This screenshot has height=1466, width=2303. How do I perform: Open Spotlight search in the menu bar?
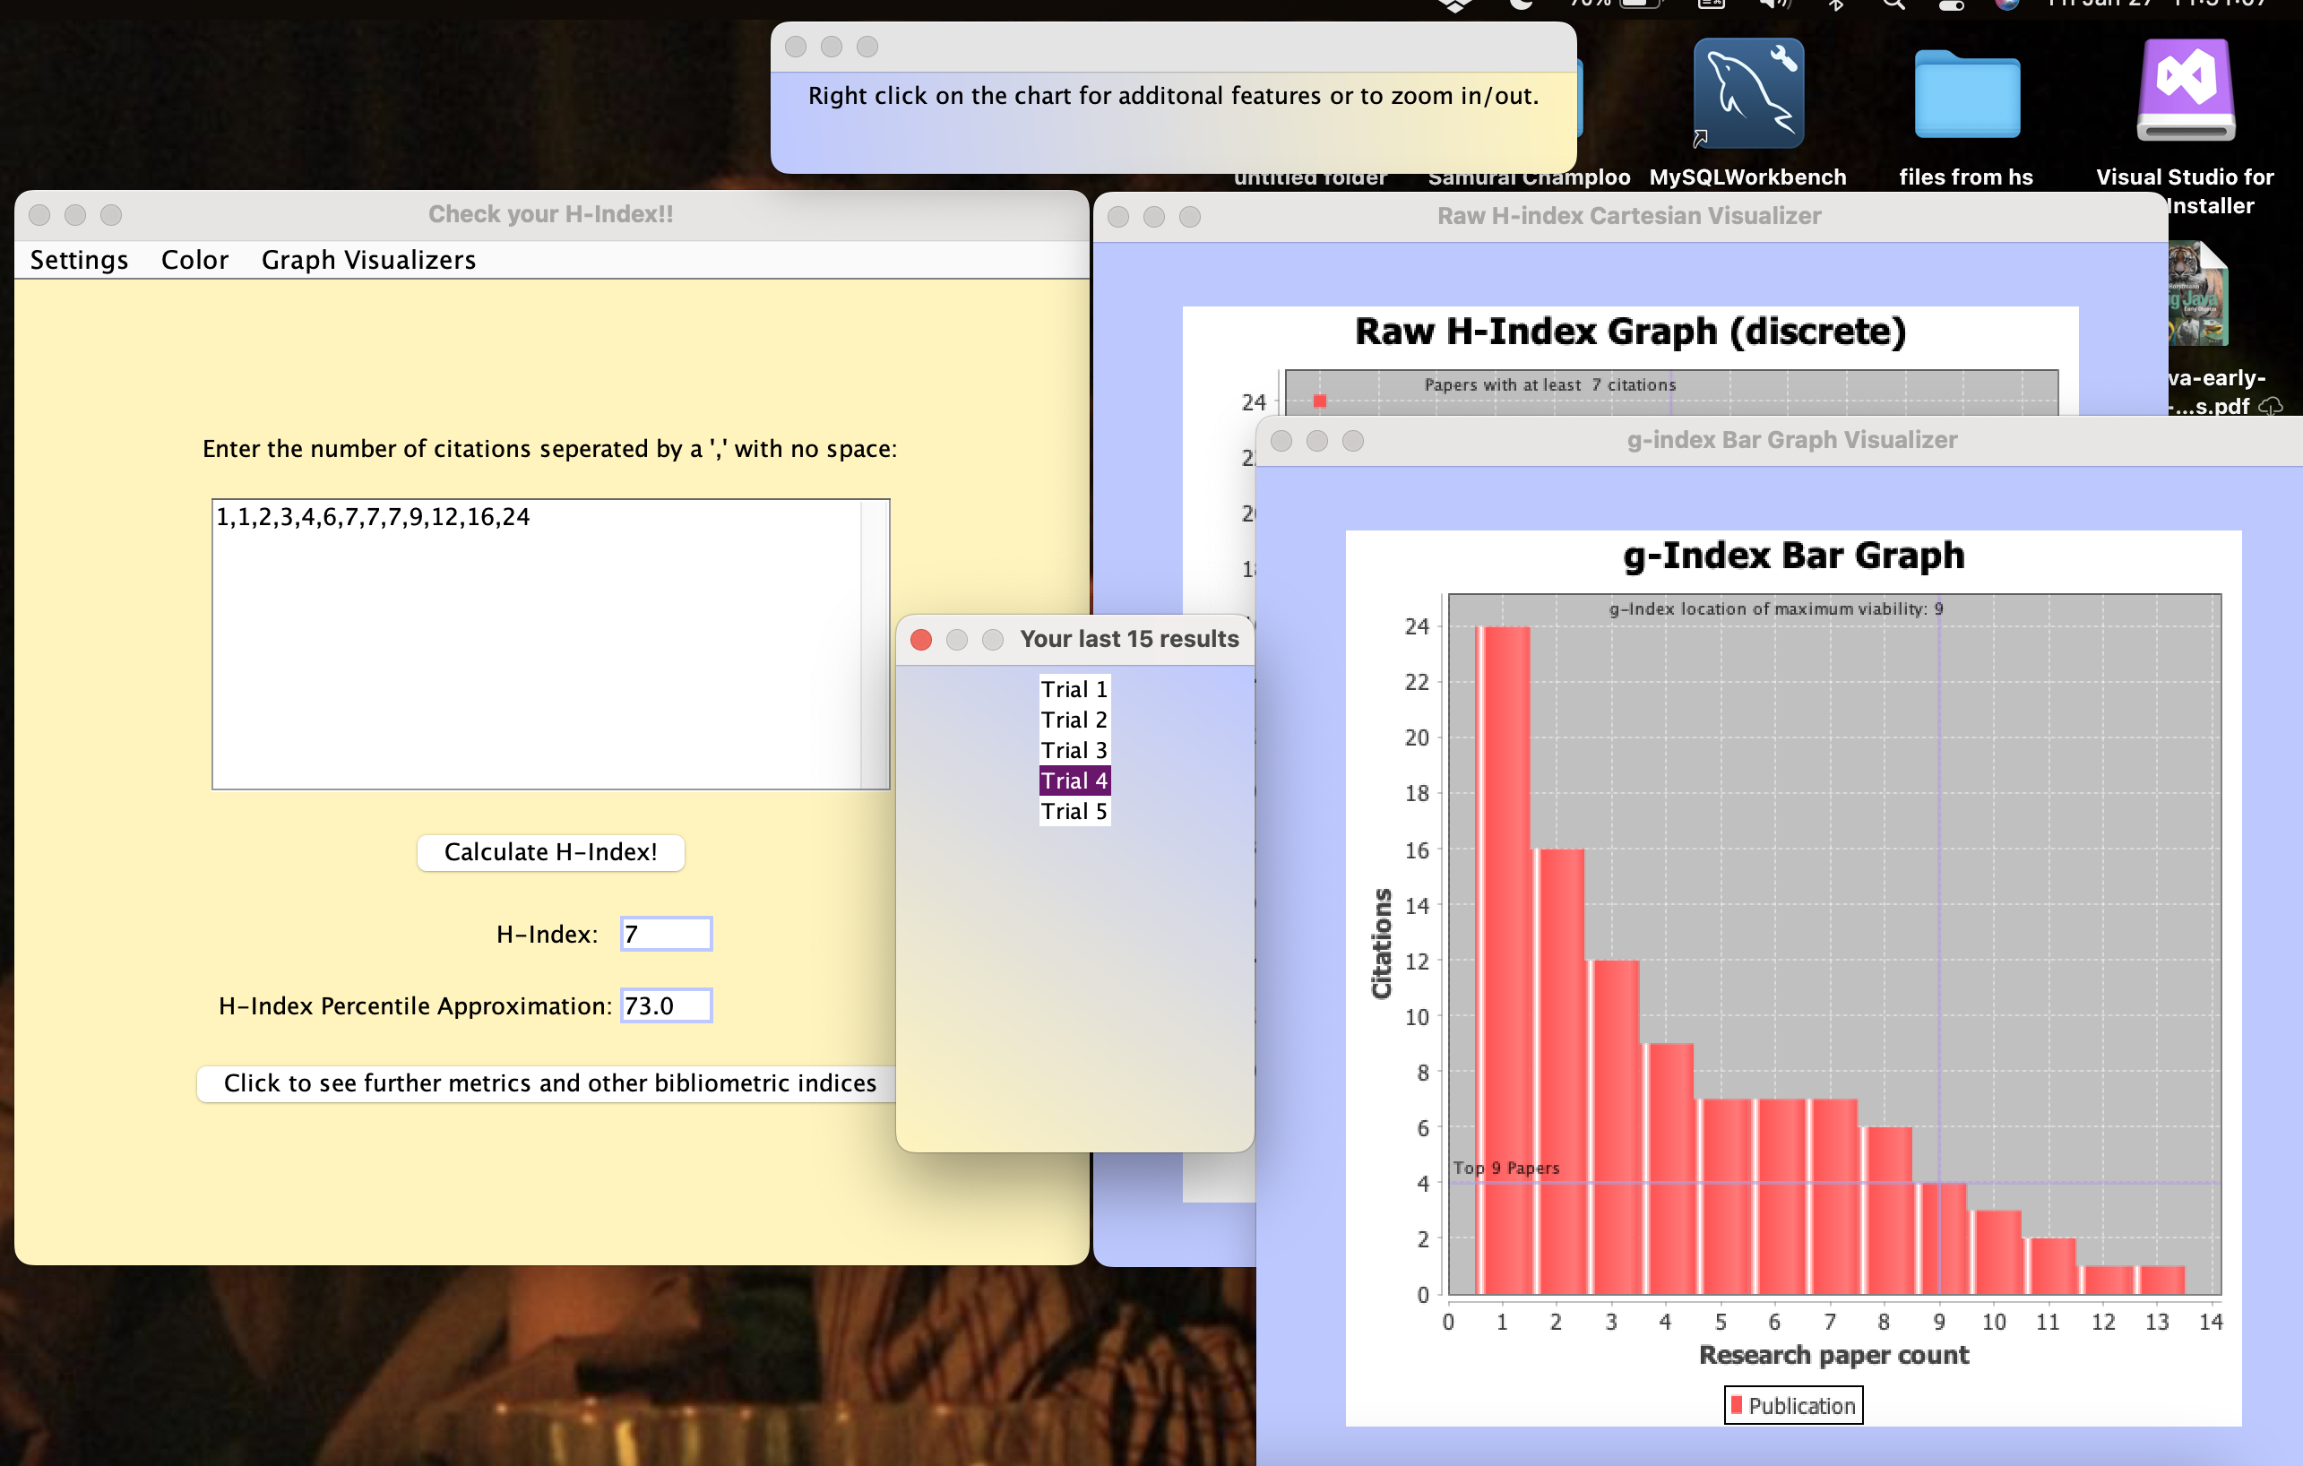click(1893, 4)
